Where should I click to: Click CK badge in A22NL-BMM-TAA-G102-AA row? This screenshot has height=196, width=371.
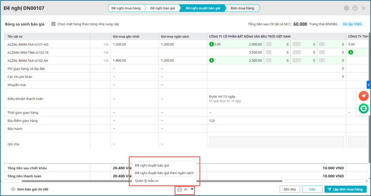[268, 60]
